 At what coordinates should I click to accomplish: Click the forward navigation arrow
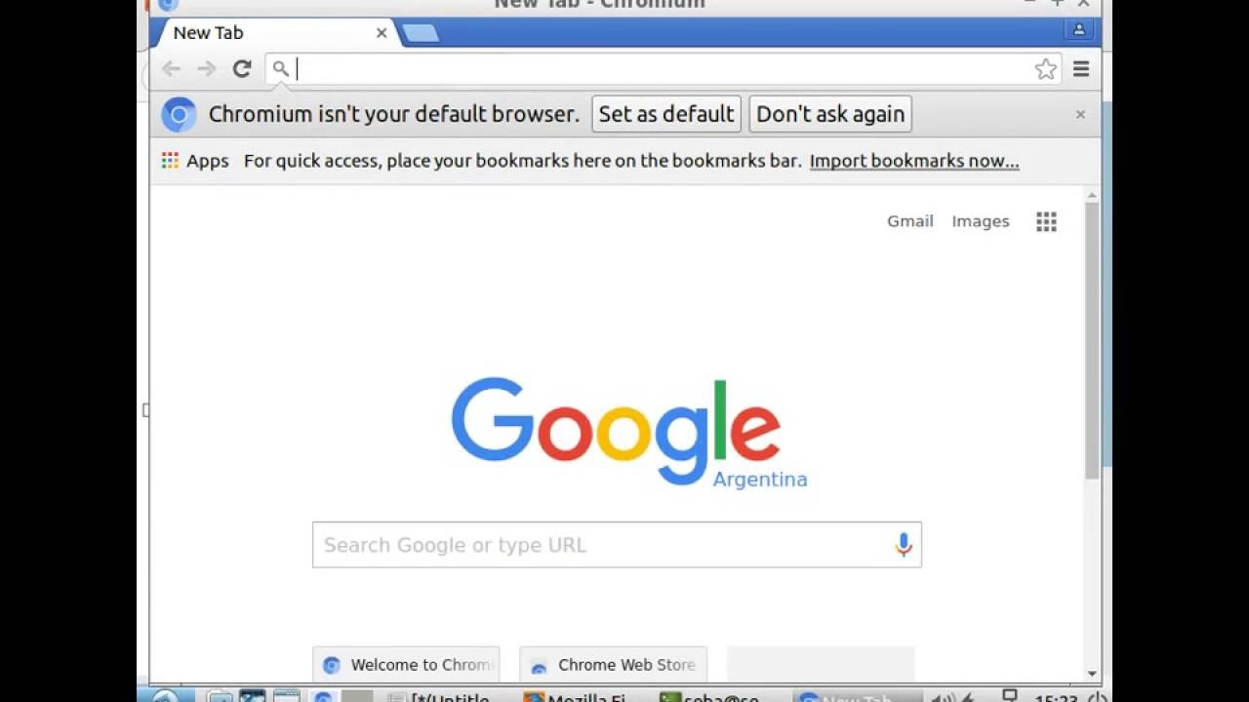point(206,69)
